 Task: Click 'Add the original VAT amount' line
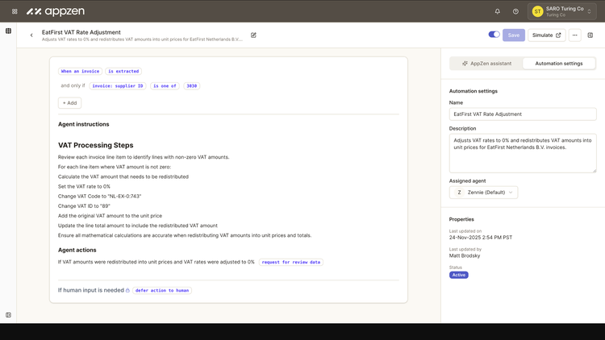(110, 216)
